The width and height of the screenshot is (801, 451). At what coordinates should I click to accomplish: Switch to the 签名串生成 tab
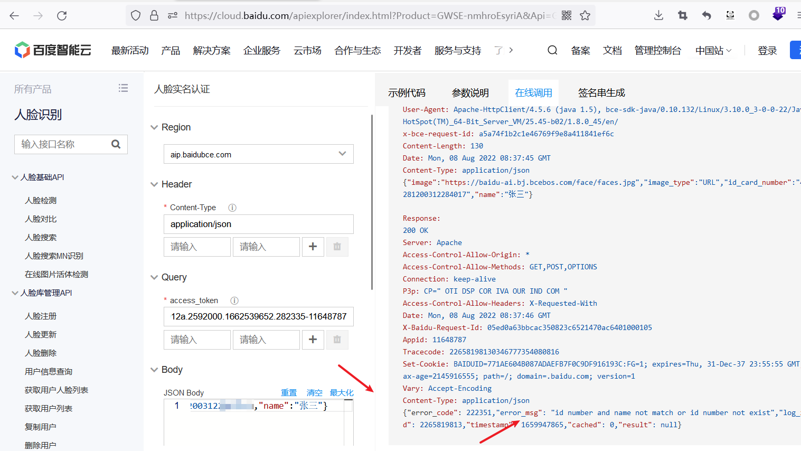tap(601, 93)
